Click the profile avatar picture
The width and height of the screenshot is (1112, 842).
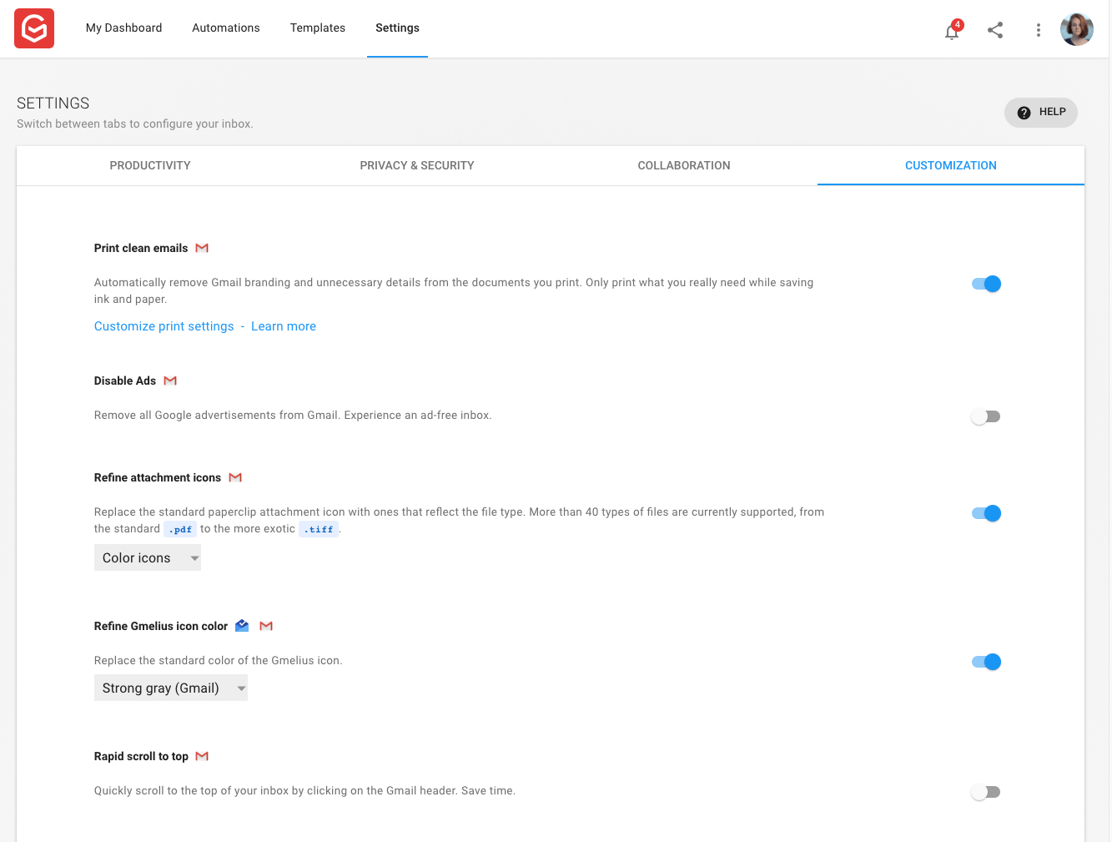click(x=1076, y=28)
